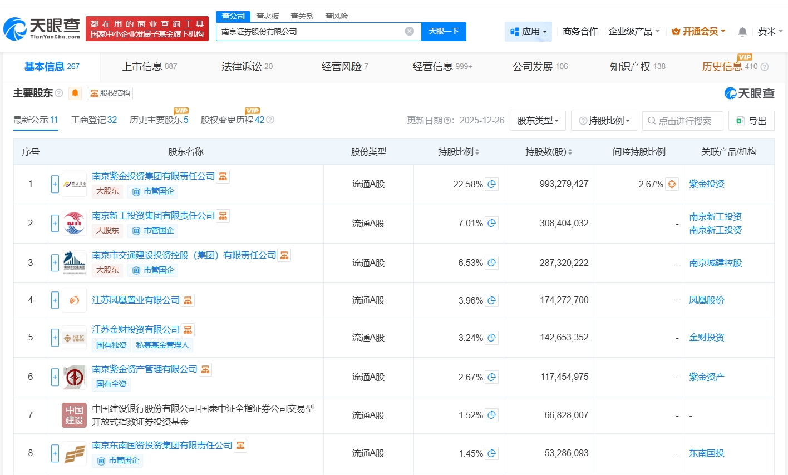Expand row 1 shareholder 南京紫金投资集团
This screenshot has height=475, width=788.
[55, 184]
